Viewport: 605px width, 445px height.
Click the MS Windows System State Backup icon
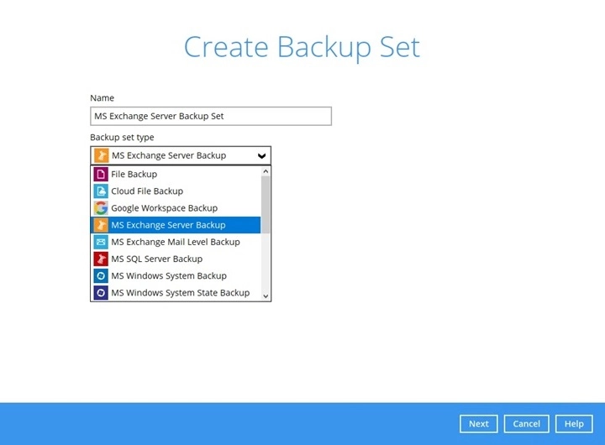click(x=101, y=293)
